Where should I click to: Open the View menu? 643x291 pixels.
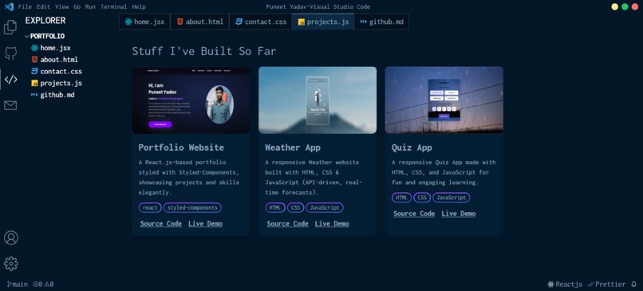(x=62, y=7)
